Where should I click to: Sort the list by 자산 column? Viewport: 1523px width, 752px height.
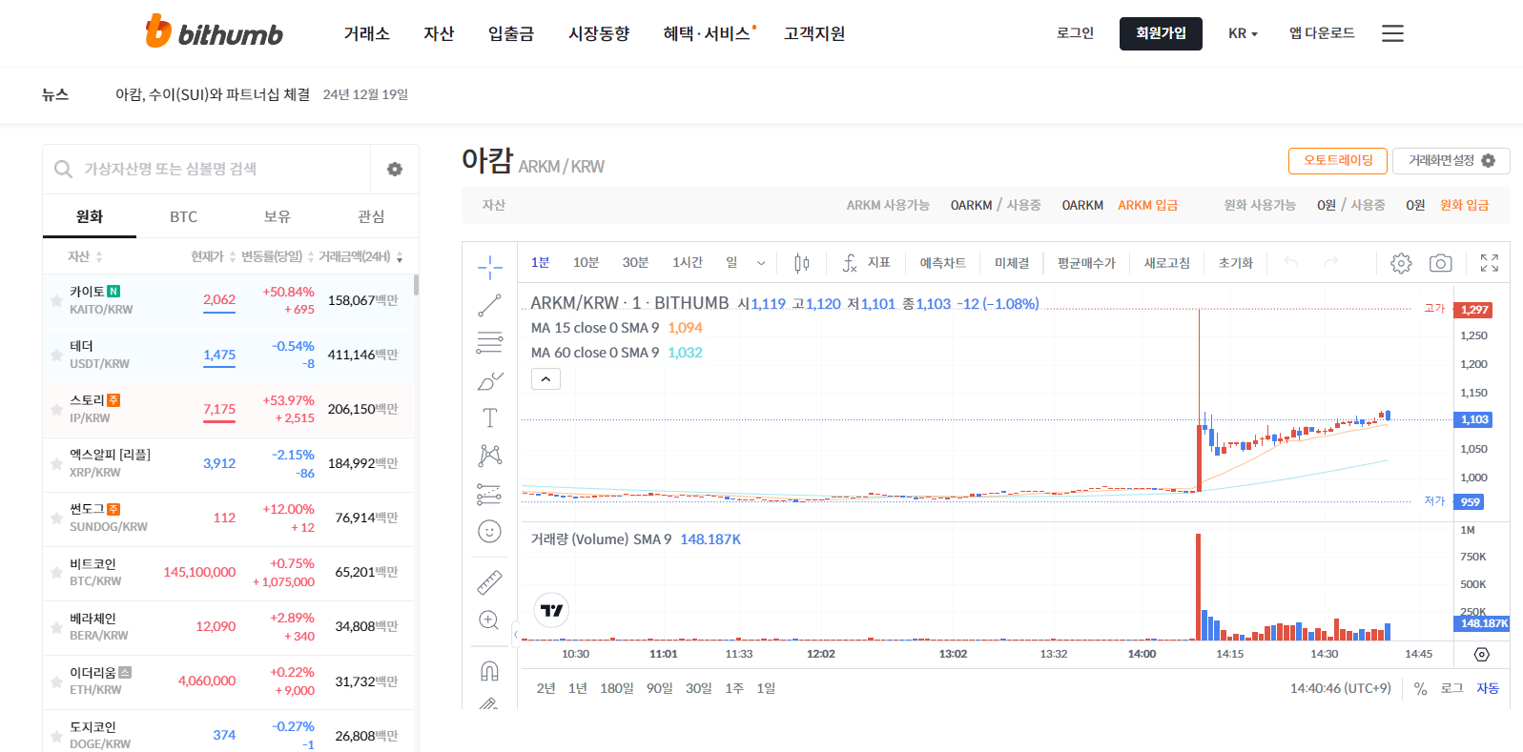pyautogui.click(x=85, y=256)
